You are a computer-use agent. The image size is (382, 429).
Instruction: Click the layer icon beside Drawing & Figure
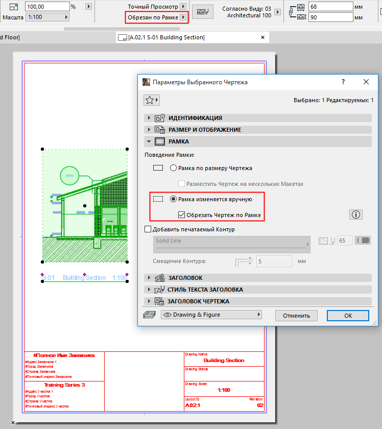tap(150, 315)
